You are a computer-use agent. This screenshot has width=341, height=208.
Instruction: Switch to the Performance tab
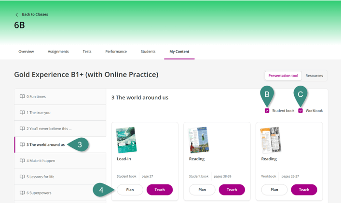116,52
